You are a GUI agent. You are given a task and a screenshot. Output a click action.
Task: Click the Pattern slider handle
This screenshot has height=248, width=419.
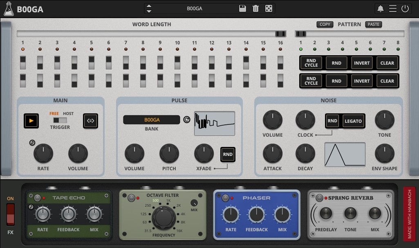(300, 34)
